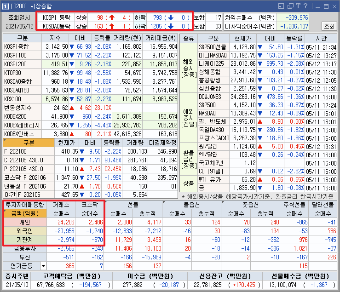
Task: Select the 주식선물 column header
Action: (294, 205)
